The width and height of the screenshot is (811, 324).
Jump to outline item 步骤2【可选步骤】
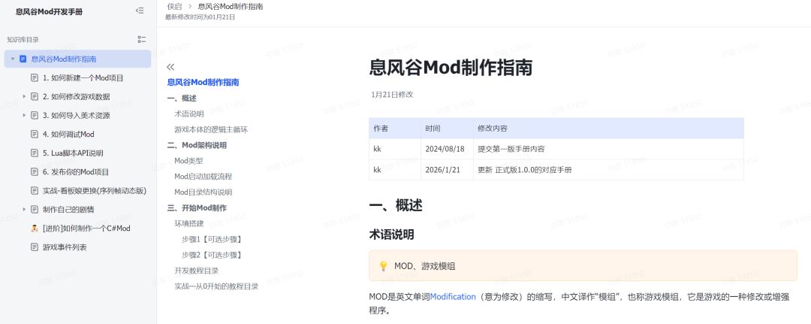click(212, 255)
